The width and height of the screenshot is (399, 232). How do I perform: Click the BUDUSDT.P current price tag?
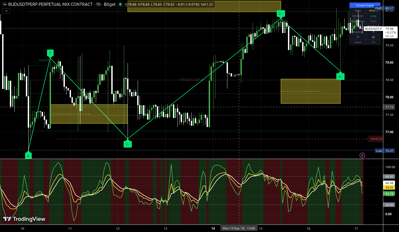pyautogui.click(x=374, y=29)
